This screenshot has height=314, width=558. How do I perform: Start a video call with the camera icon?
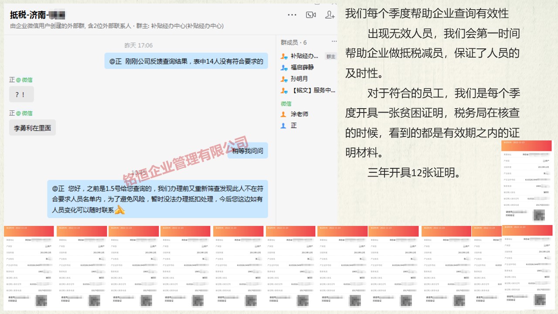(311, 15)
